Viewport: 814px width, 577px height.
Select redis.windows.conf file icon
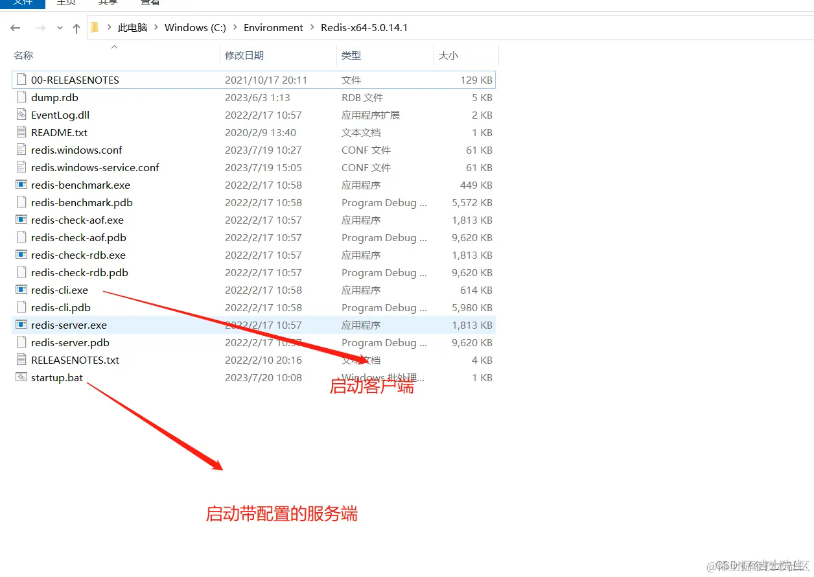21,150
